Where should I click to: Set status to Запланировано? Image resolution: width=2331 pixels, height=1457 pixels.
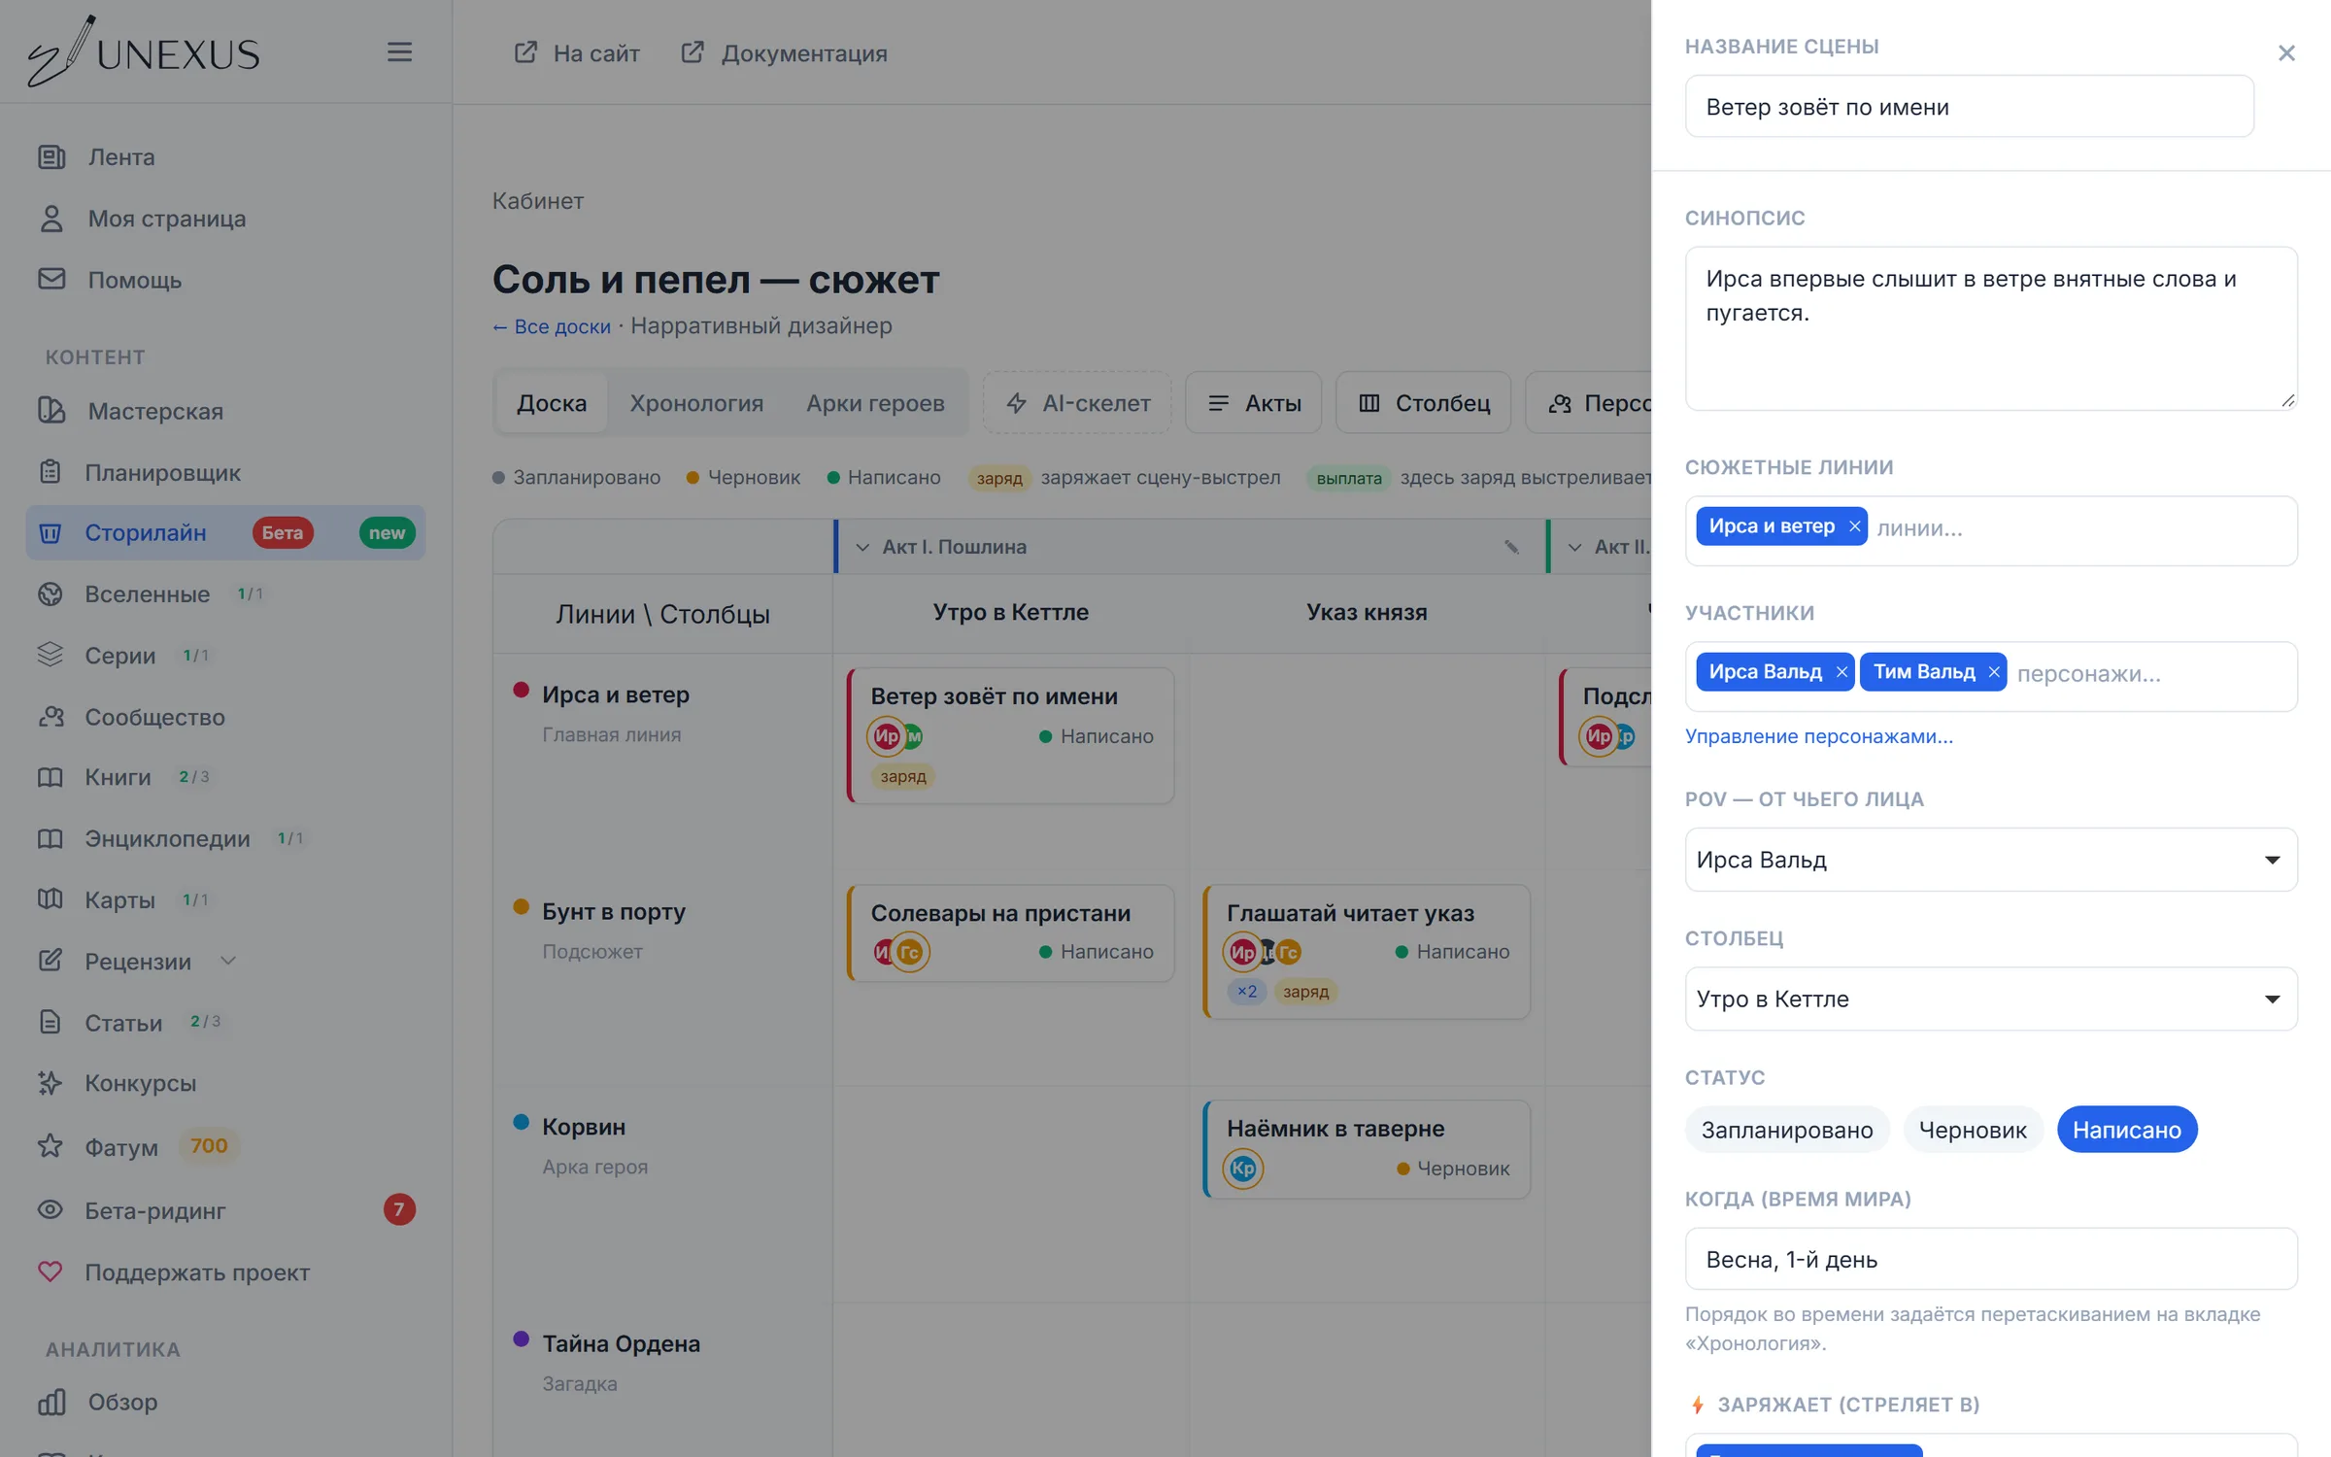click(x=1787, y=1130)
